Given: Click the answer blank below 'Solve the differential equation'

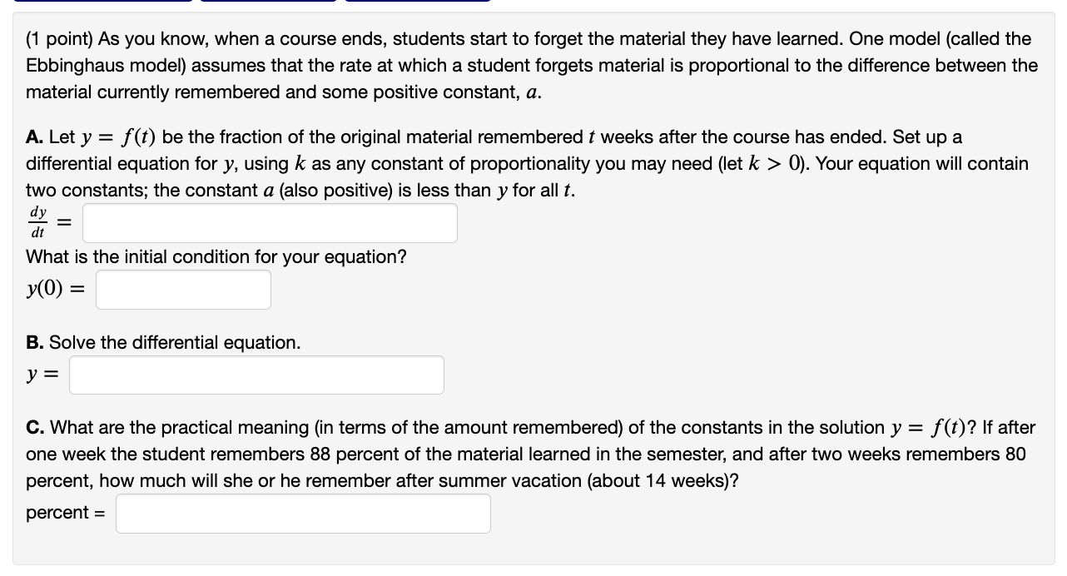Looking at the screenshot, I should [x=256, y=374].
